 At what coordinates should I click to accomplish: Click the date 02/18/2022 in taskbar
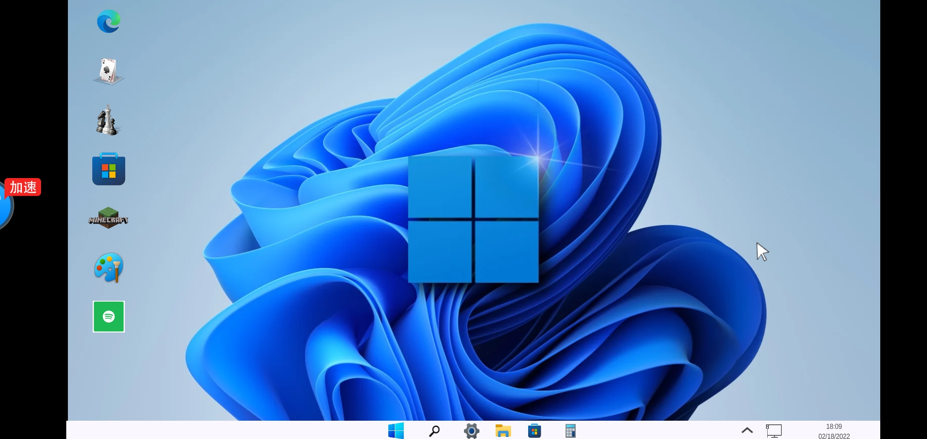[833, 436]
